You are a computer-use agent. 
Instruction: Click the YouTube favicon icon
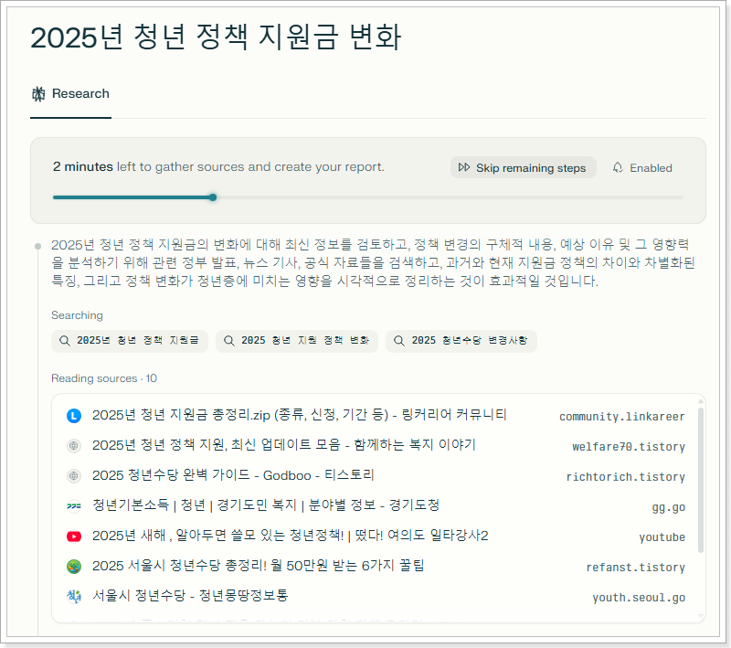coord(74,536)
